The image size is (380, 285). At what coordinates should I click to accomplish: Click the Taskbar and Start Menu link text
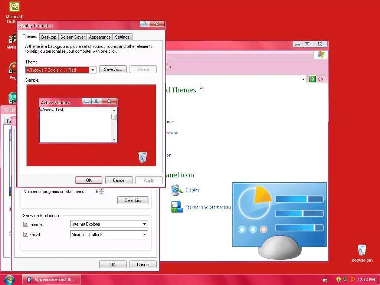point(208,207)
